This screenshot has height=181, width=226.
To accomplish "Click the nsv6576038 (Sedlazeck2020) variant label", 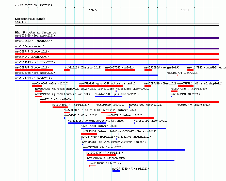I will [35, 35].
